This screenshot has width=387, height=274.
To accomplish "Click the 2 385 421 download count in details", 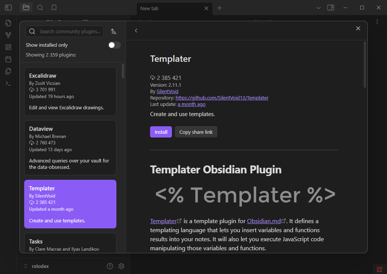I will [x=166, y=78].
